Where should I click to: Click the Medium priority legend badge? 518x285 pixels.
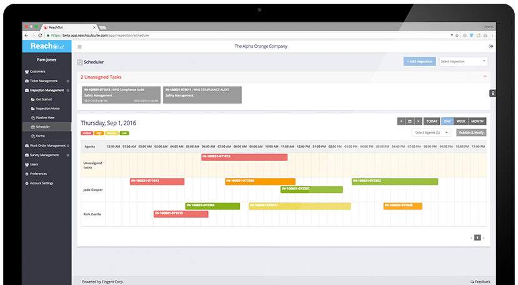[112, 133]
